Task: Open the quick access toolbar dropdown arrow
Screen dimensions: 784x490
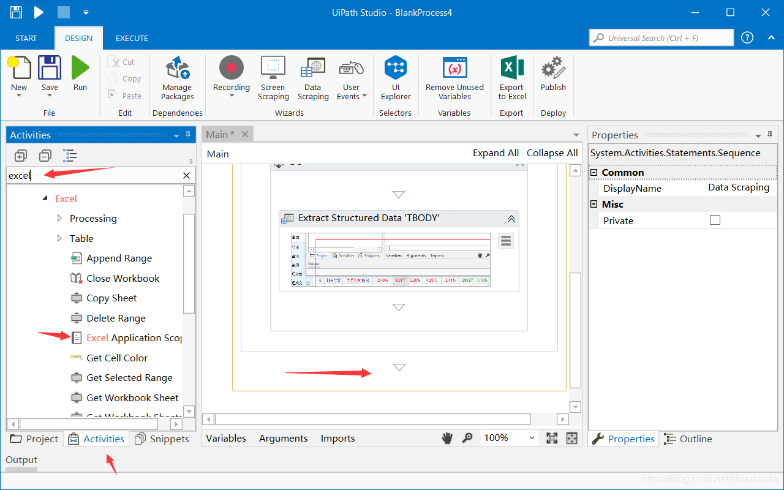Action: (86, 12)
